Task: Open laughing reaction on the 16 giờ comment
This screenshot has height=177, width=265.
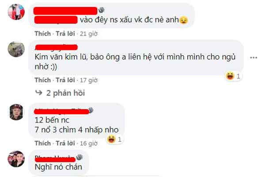Action: (114, 139)
